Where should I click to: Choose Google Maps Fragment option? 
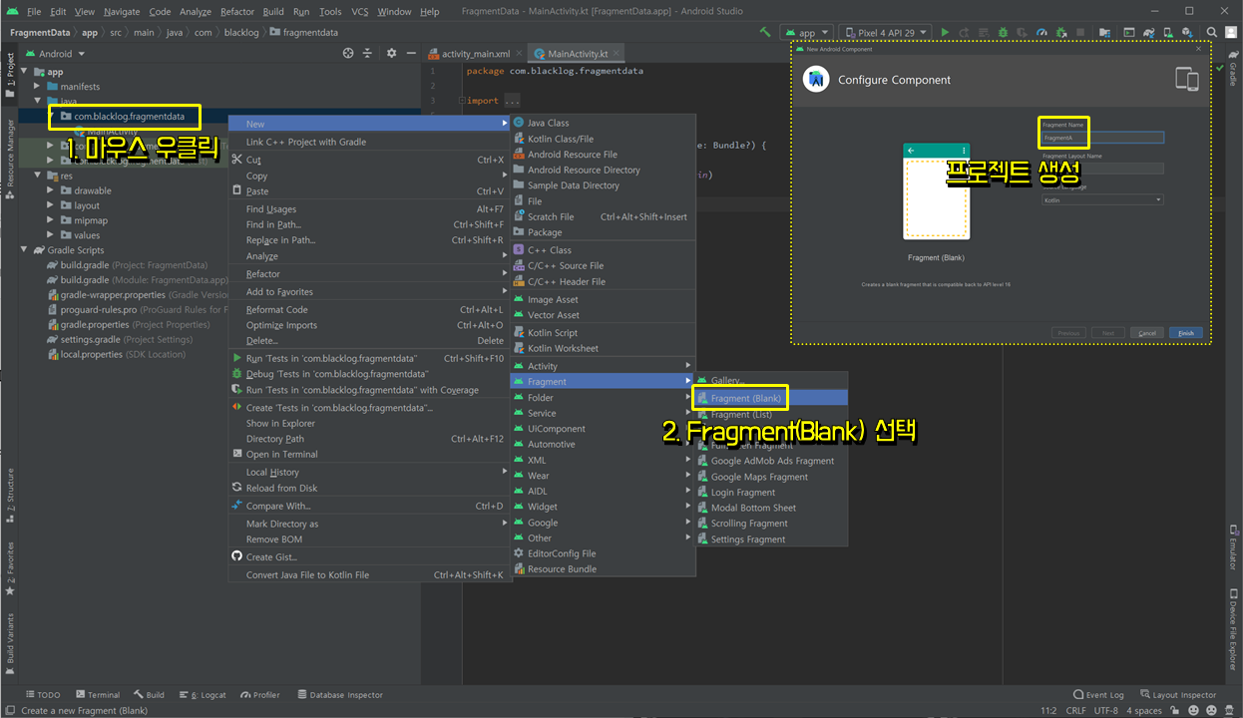coord(771,477)
